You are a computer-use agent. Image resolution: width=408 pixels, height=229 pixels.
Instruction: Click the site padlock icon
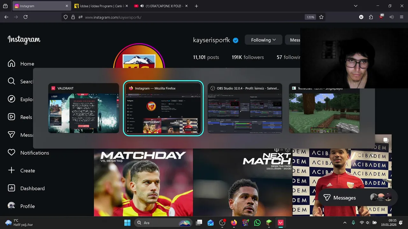click(73, 17)
